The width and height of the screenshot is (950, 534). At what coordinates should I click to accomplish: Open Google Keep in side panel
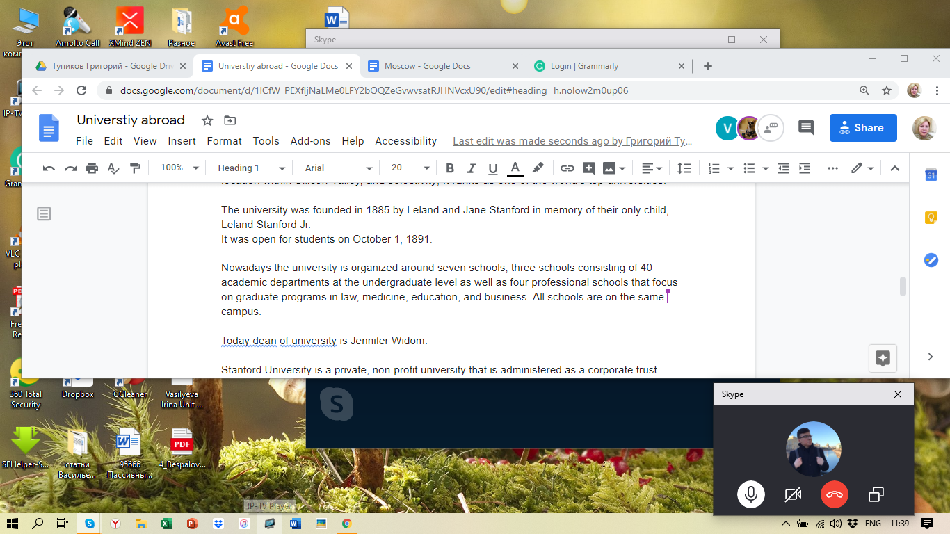(931, 217)
